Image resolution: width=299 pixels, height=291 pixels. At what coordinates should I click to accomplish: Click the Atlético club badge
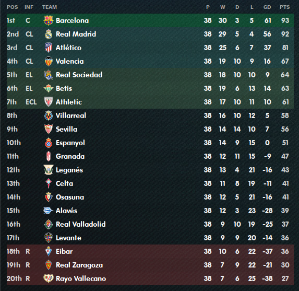[49, 48]
